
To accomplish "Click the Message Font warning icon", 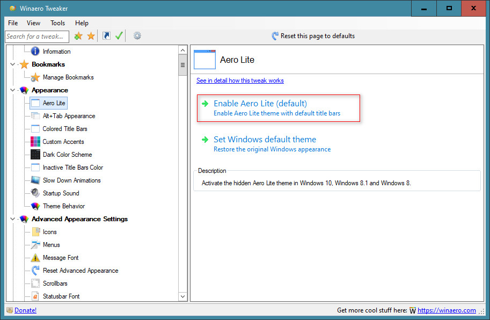I will pyautogui.click(x=35, y=258).
